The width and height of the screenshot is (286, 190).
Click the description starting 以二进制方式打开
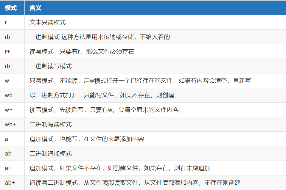(x=102, y=95)
